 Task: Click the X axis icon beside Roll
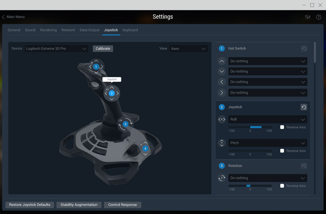[222, 119]
